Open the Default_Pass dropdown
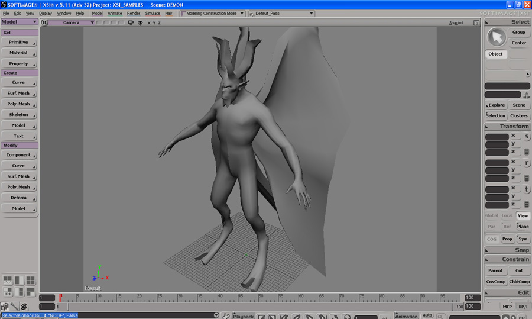The width and height of the screenshot is (532, 319). (281, 14)
